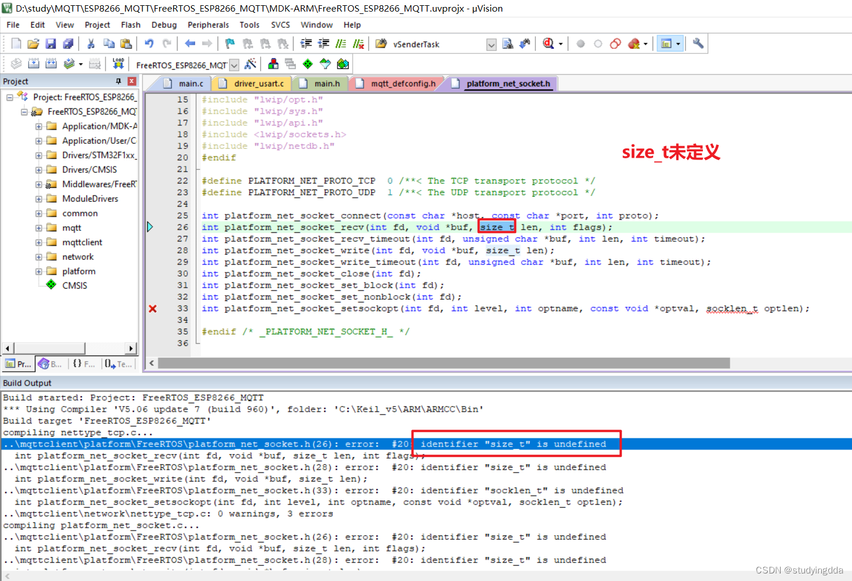Select the Templates (Te...) bottom panel tab
Screen dimensions: 852x581
pyautogui.click(x=118, y=364)
